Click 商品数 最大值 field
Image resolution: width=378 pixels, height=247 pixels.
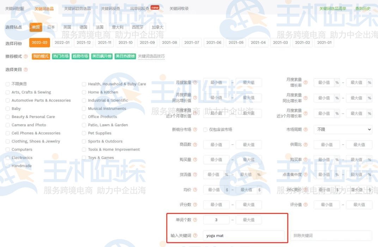click(249, 144)
